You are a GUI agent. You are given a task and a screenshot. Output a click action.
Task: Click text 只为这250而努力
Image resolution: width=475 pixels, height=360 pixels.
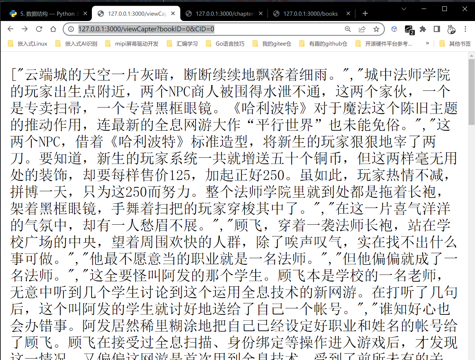(137, 192)
